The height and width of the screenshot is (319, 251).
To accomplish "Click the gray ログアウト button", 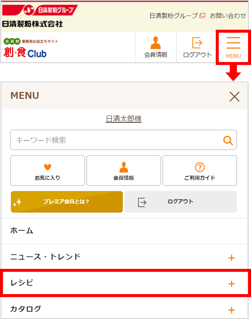I will tap(181, 202).
